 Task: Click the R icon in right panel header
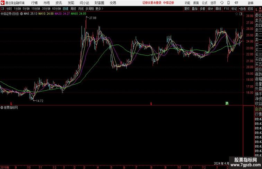coord(260,8)
